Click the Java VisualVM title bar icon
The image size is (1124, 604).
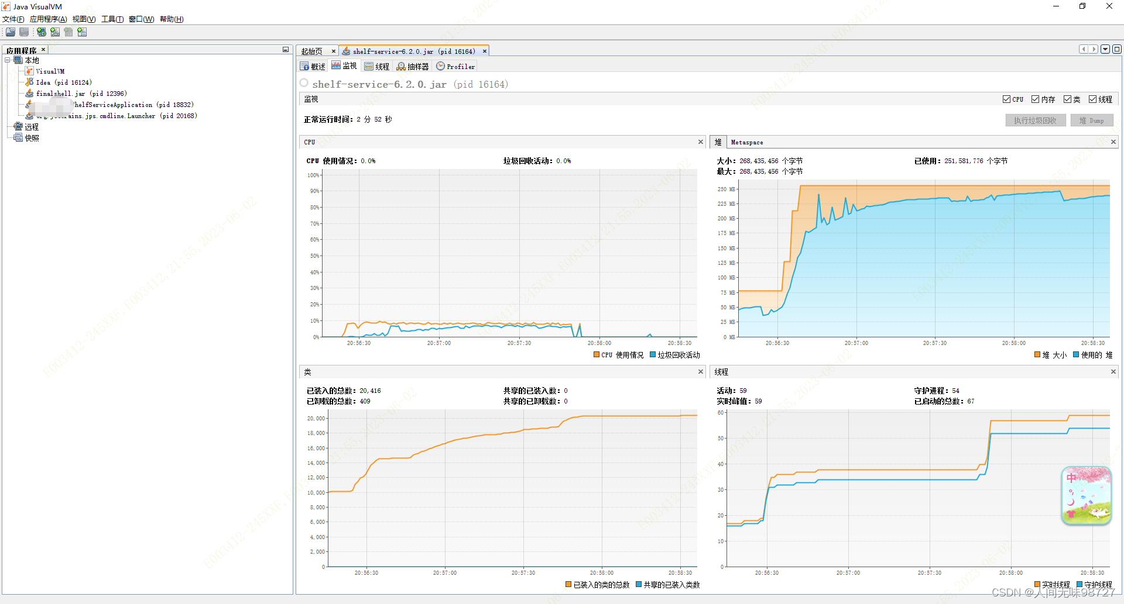(6, 6)
